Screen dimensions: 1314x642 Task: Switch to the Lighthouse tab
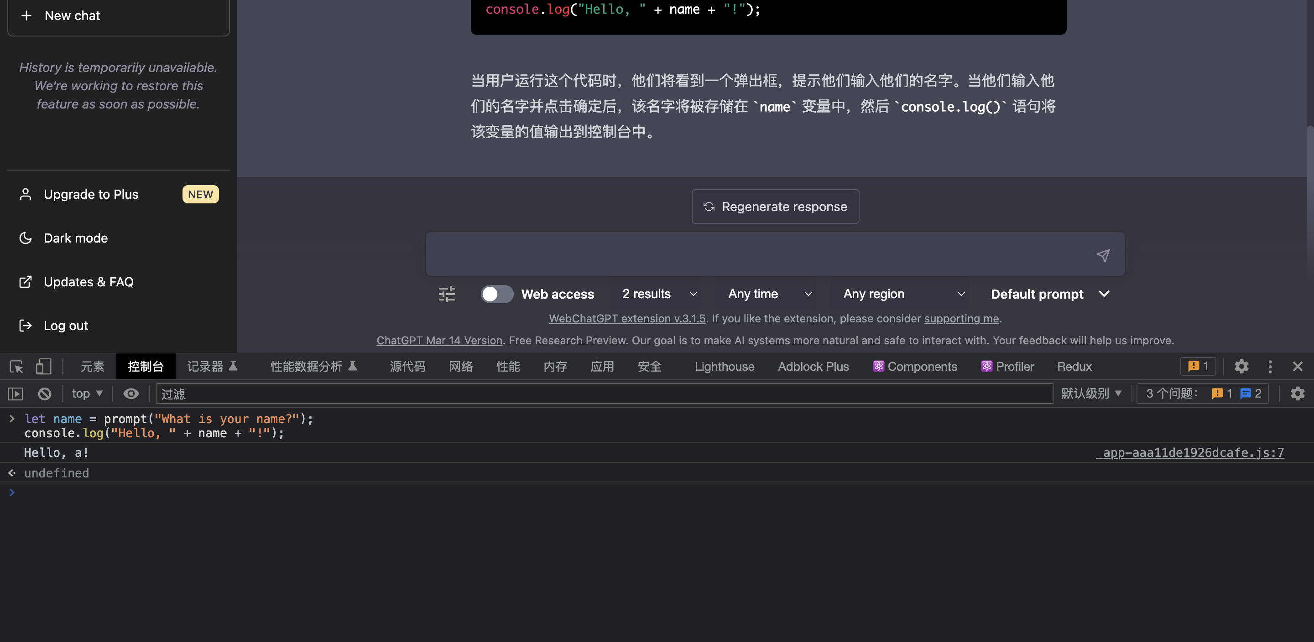coord(725,367)
